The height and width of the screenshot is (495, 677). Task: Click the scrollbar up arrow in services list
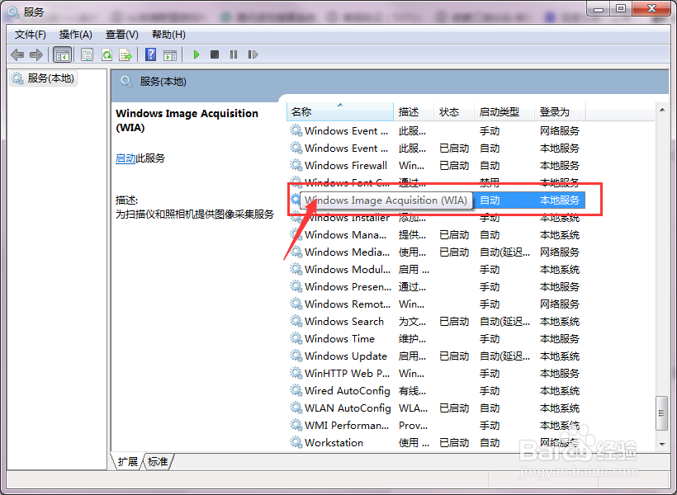[662, 111]
